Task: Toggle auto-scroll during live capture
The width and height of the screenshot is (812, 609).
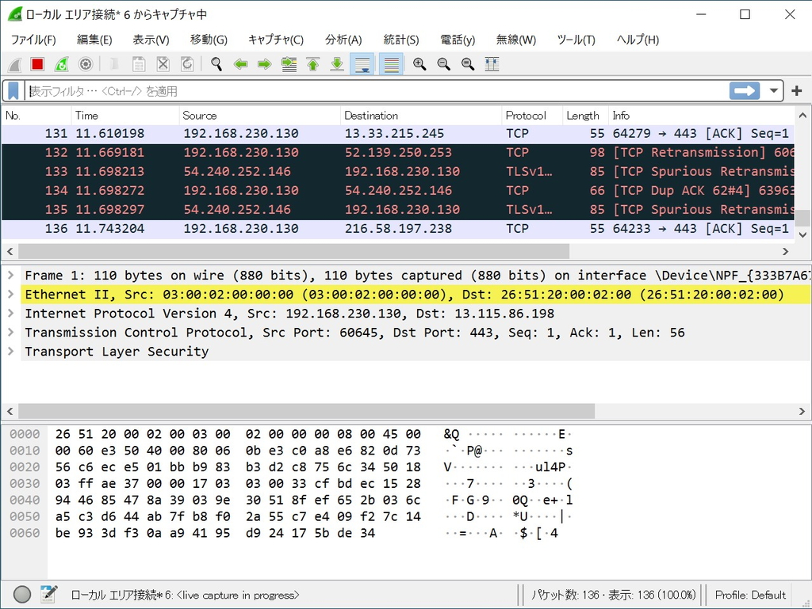Action: 362,64
